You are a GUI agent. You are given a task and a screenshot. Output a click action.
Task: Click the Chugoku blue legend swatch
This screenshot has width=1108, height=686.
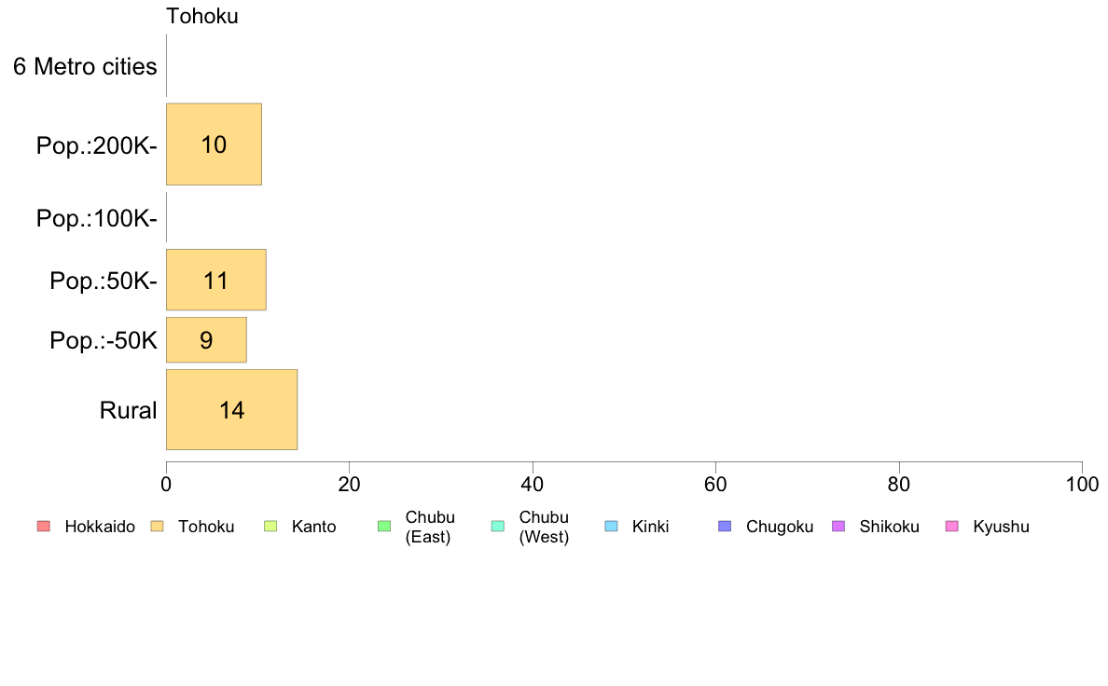725,527
